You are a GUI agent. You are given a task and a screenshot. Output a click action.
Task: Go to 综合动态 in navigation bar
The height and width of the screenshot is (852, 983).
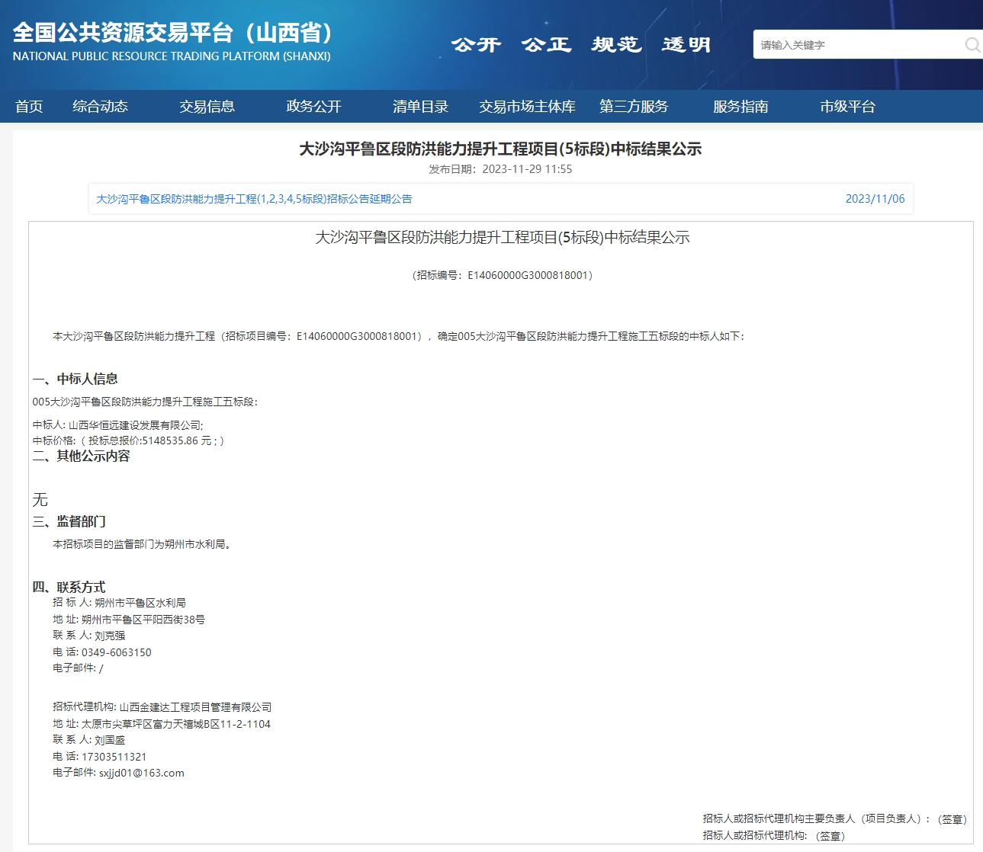(x=100, y=107)
